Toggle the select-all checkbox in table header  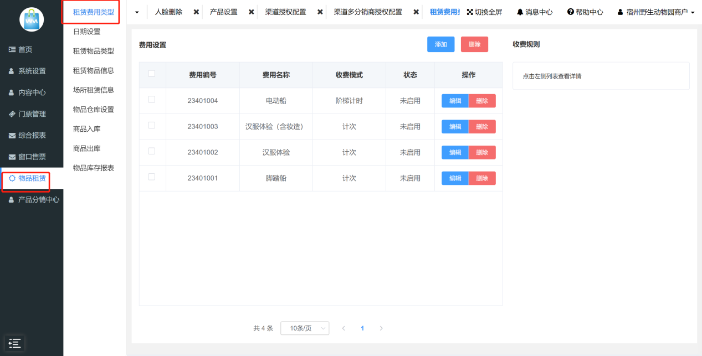(x=152, y=74)
